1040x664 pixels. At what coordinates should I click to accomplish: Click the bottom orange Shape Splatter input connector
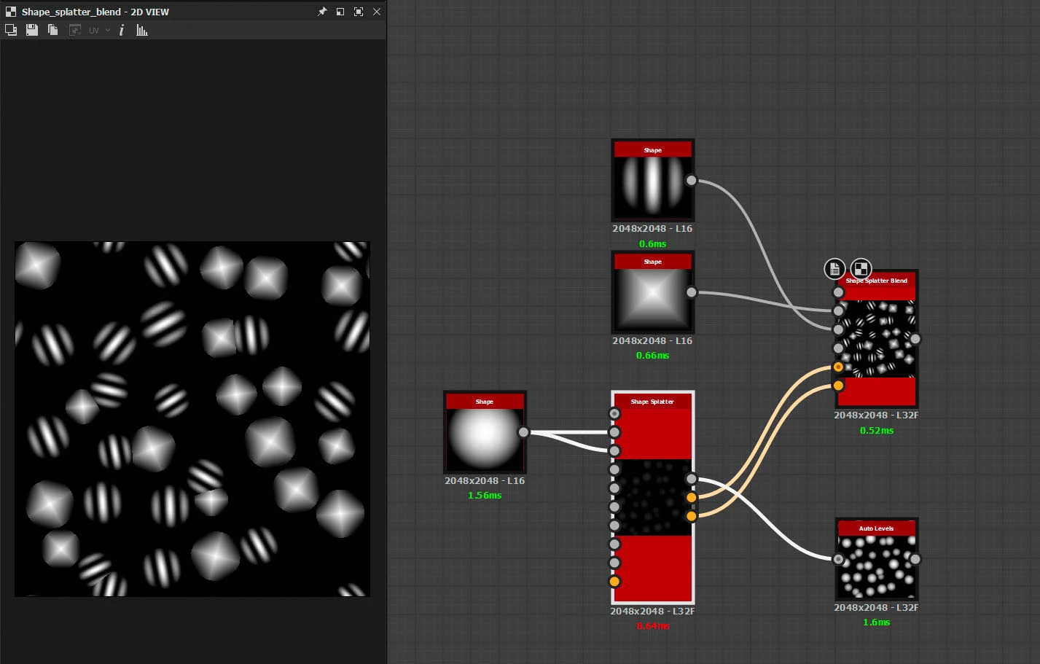point(614,582)
